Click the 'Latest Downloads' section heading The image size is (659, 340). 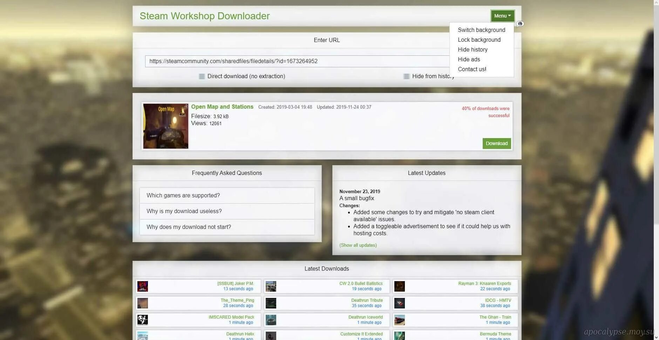click(x=327, y=269)
